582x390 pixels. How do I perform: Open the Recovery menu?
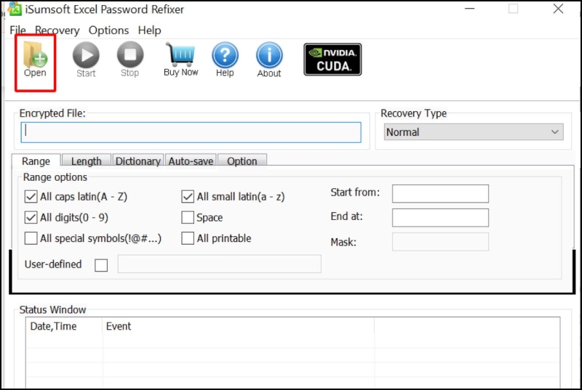pos(57,31)
